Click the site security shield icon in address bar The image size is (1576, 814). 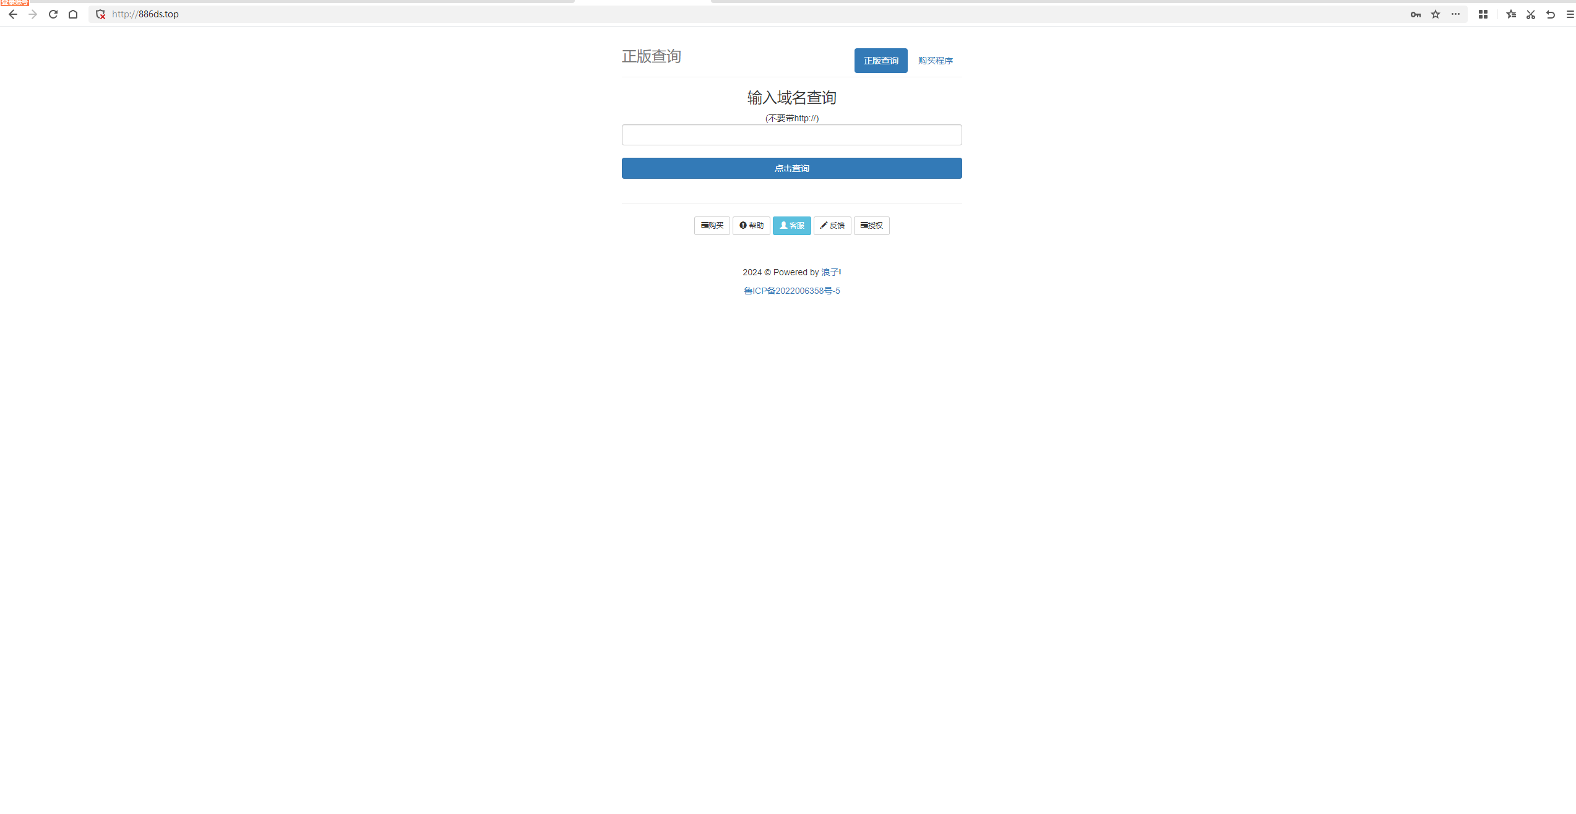(100, 14)
